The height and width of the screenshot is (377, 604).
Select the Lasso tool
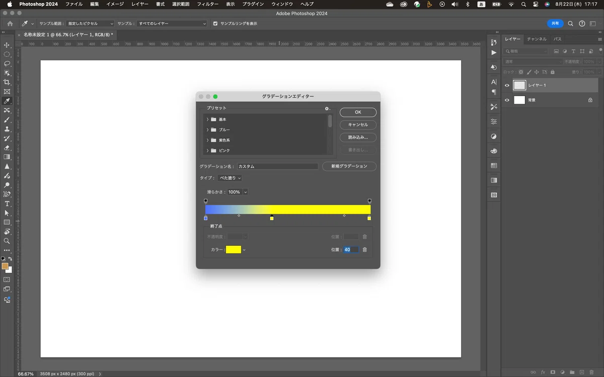pyautogui.click(x=7, y=63)
